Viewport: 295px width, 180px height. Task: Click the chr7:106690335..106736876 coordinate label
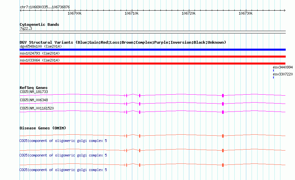(x=45, y=7)
